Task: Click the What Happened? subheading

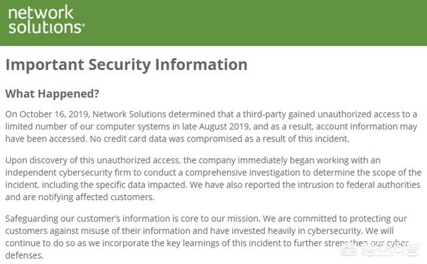Action: pos(52,93)
